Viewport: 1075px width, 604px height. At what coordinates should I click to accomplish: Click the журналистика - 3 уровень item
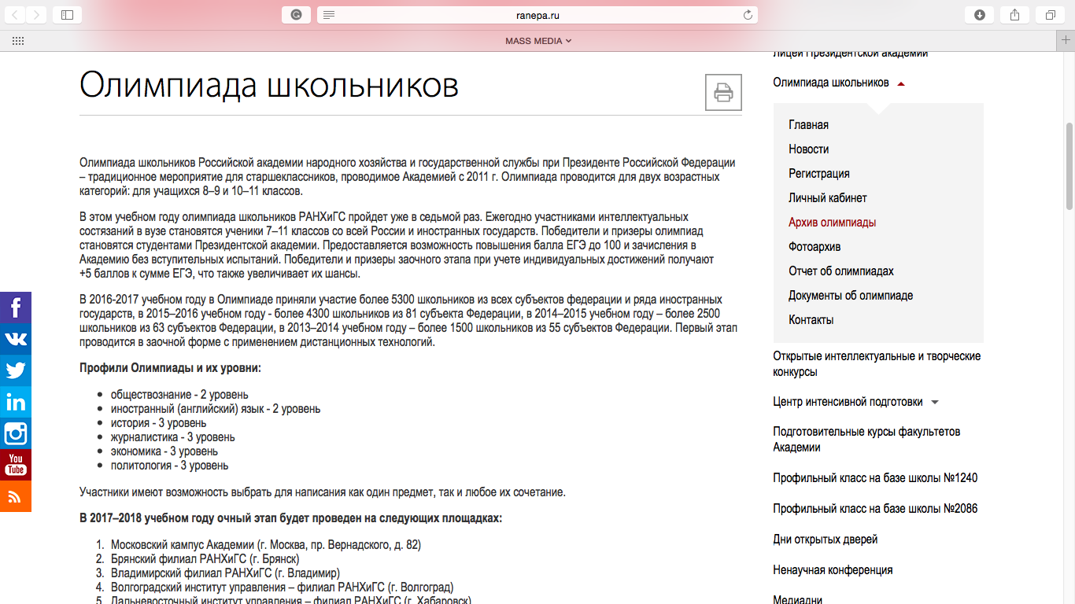[172, 437]
